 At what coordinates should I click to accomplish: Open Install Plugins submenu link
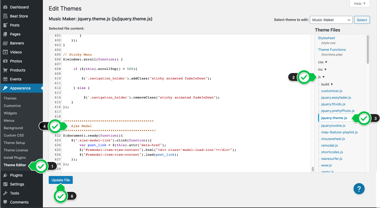[x=15, y=157]
